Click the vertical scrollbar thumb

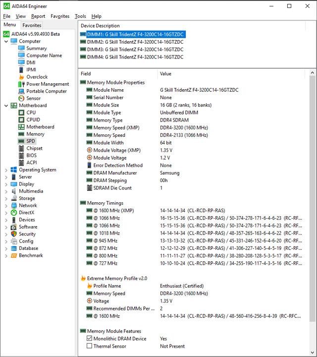(313, 199)
